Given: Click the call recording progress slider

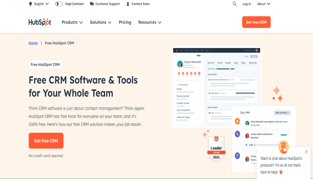Looking at the screenshot, I should click(x=266, y=145).
